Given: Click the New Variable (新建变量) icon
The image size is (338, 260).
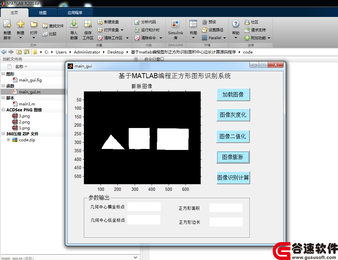Looking at the screenshot, I should [x=100, y=22].
